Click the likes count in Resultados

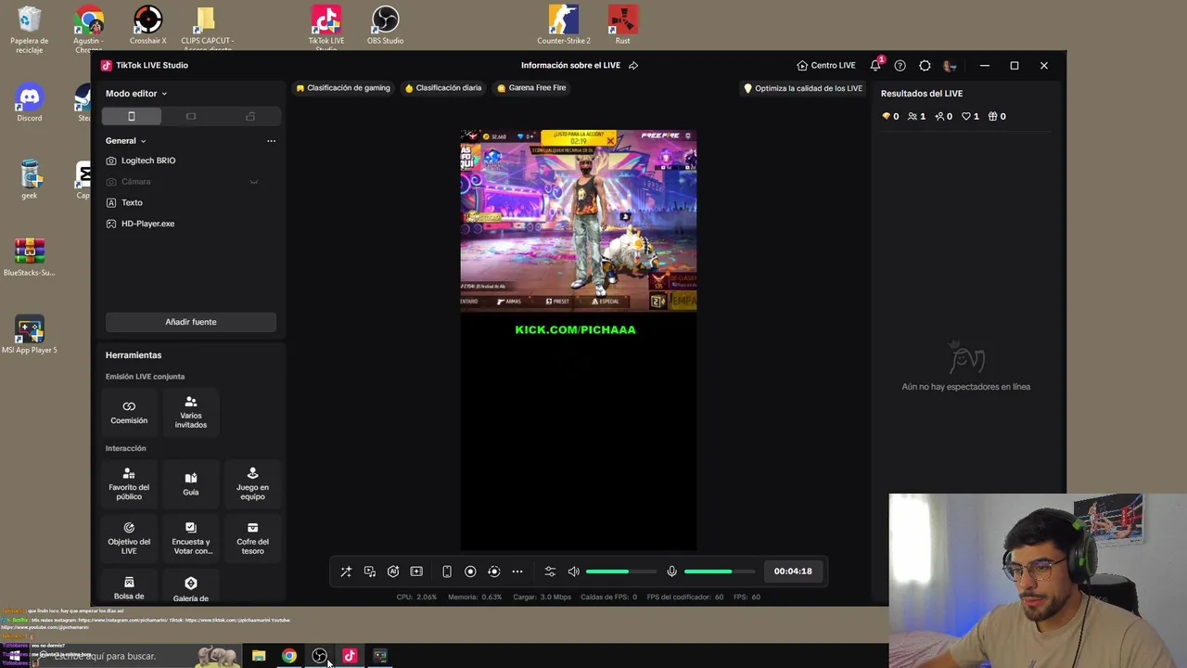click(970, 117)
